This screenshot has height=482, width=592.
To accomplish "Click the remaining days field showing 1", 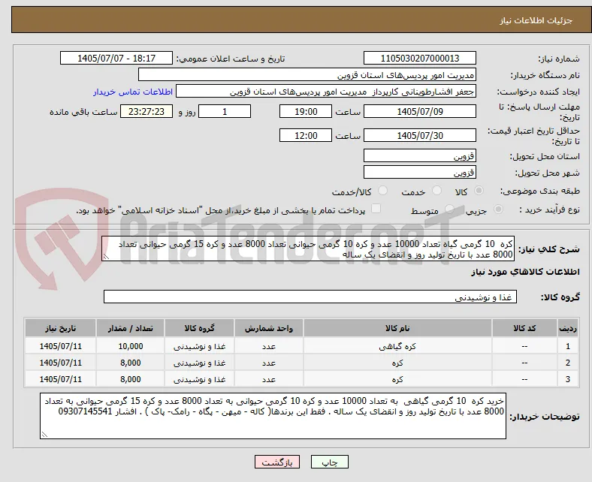I will [225, 111].
